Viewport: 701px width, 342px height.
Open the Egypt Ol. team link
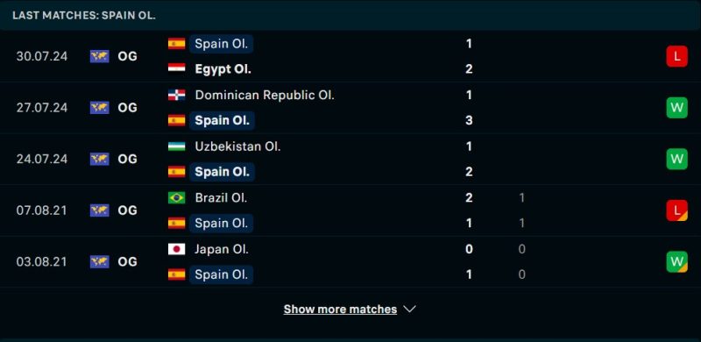point(223,69)
